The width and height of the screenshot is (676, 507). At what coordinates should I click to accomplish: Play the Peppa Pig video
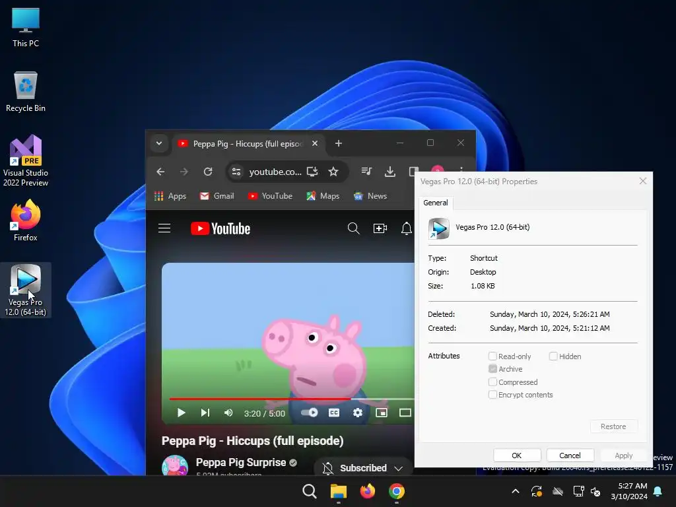pos(182,413)
